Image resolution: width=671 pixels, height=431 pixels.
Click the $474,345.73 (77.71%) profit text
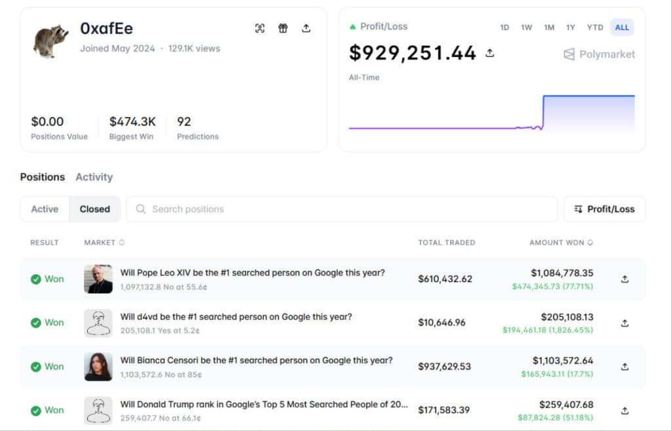pyautogui.click(x=552, y=286)
